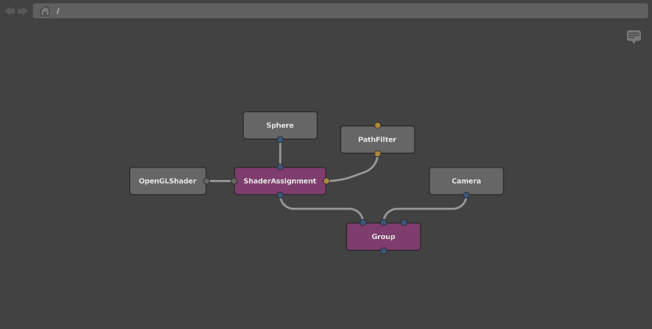This screenshot has height=329, width=652.
Task: Click the root slash in path bar
Action: [x=58, y=11]
